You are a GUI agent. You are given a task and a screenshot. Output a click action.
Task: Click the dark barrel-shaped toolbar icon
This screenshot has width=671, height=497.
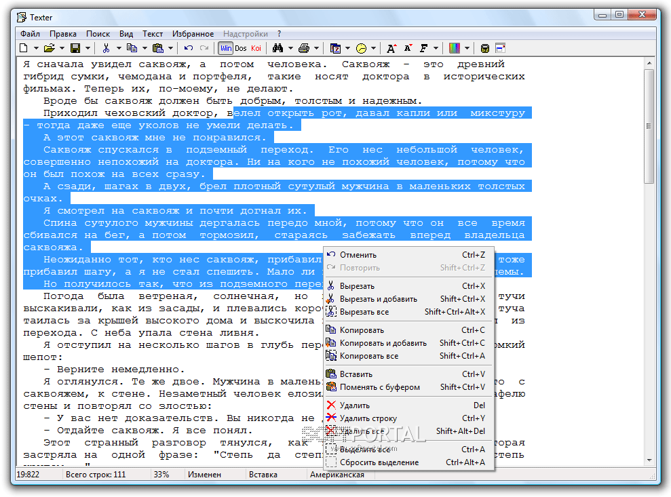(485, 48)
